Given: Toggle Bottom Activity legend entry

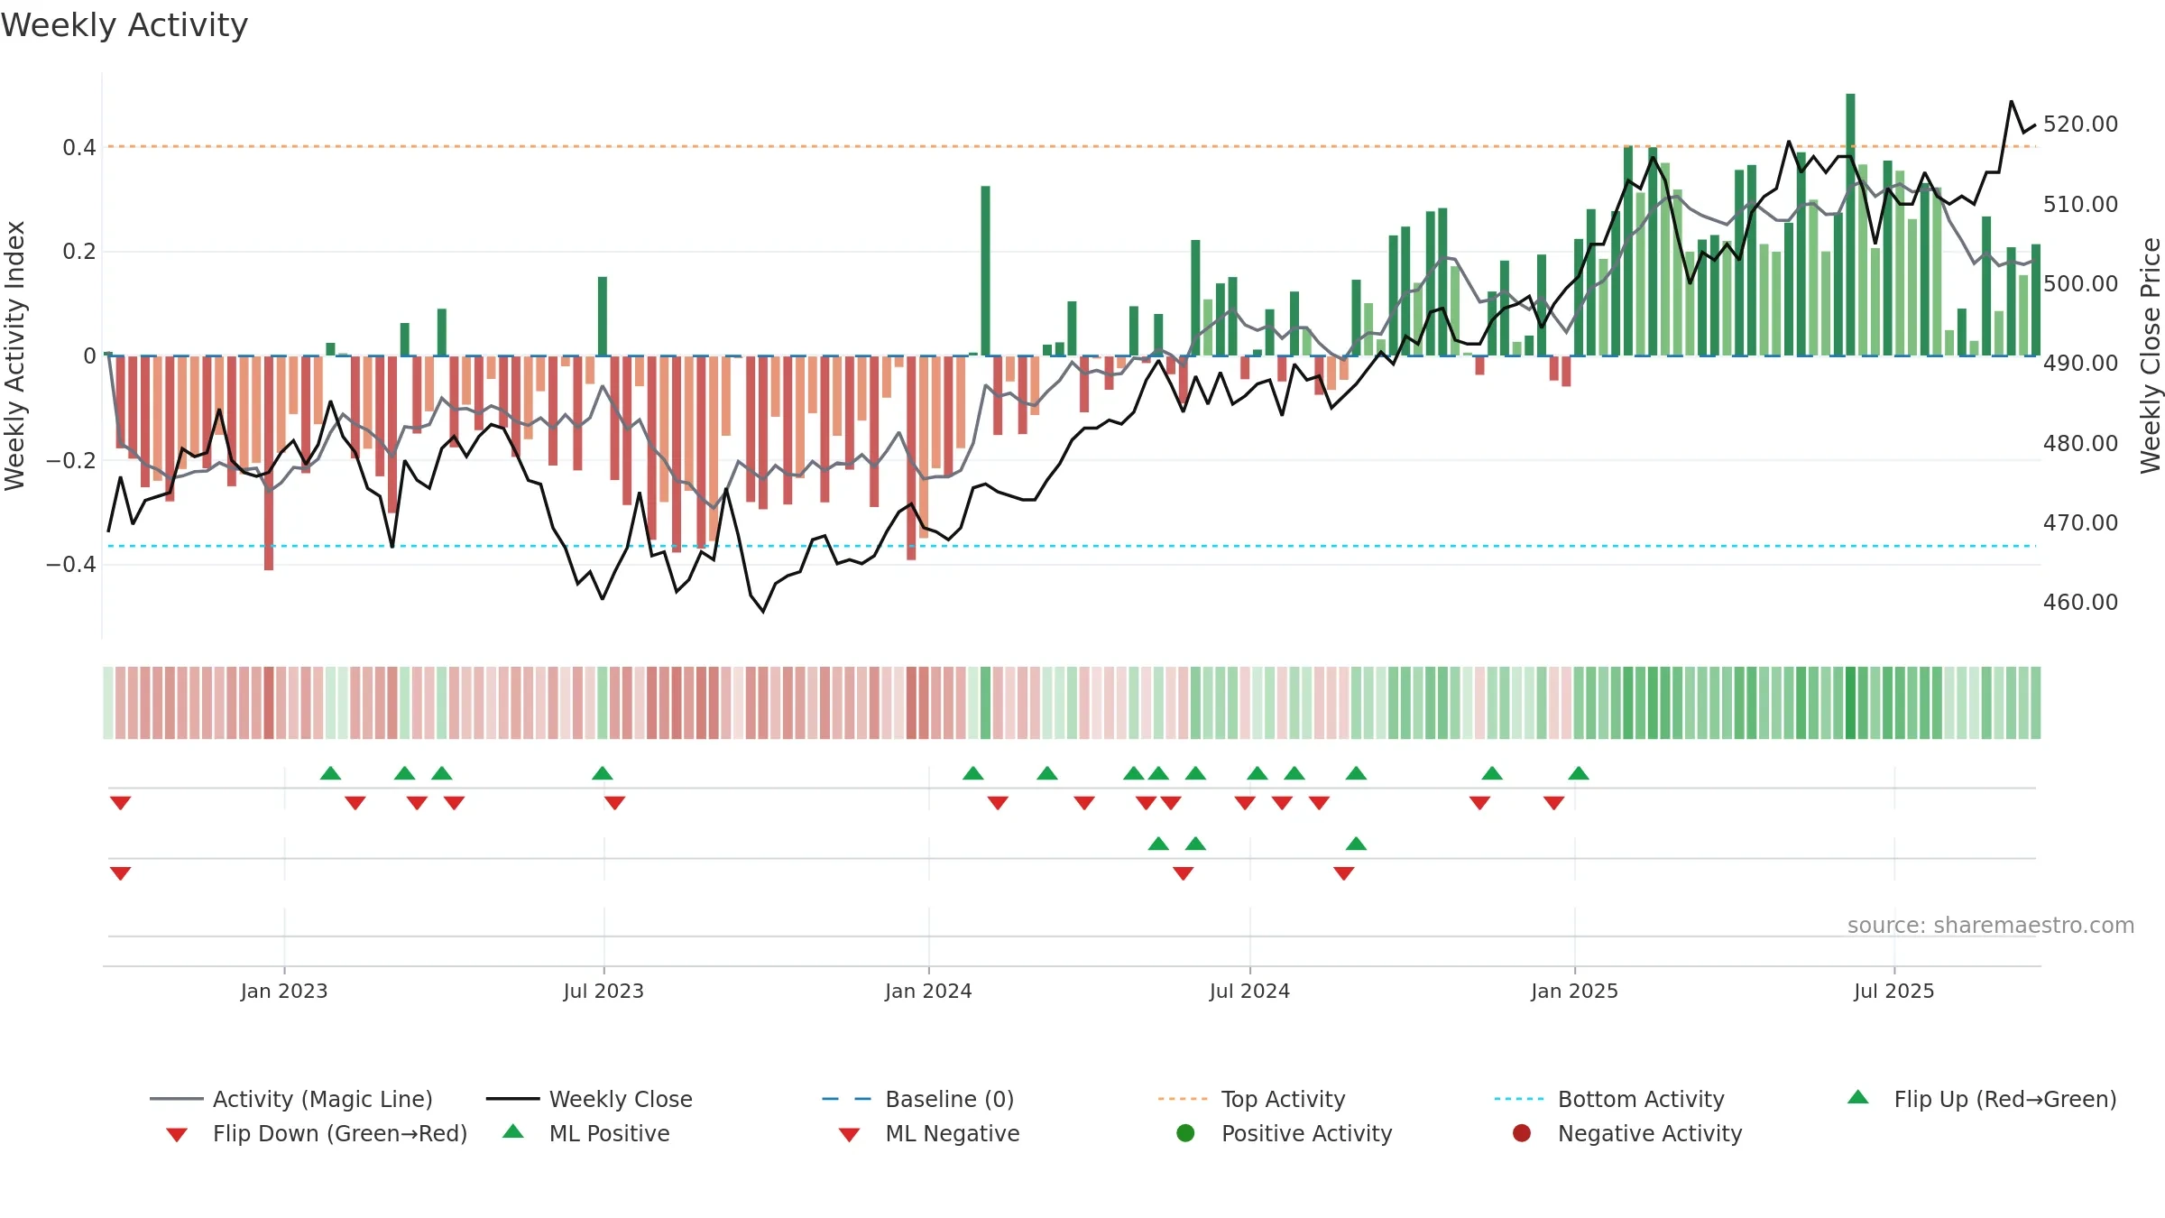Looking at the screenshot, I should (1609, 1099).
